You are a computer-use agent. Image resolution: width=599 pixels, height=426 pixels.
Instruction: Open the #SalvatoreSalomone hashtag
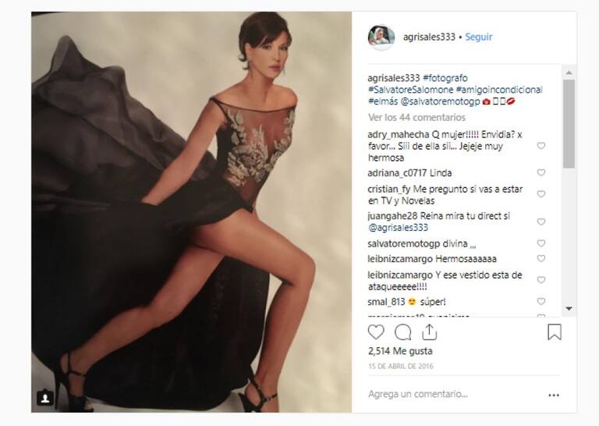tap(411, 90)
